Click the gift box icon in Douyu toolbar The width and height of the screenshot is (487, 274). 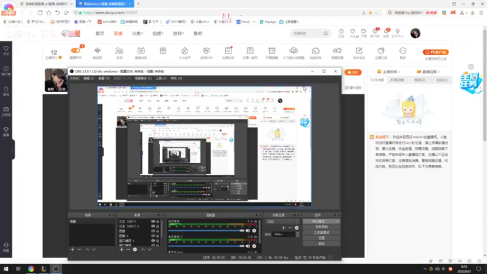tap(163, 51)
